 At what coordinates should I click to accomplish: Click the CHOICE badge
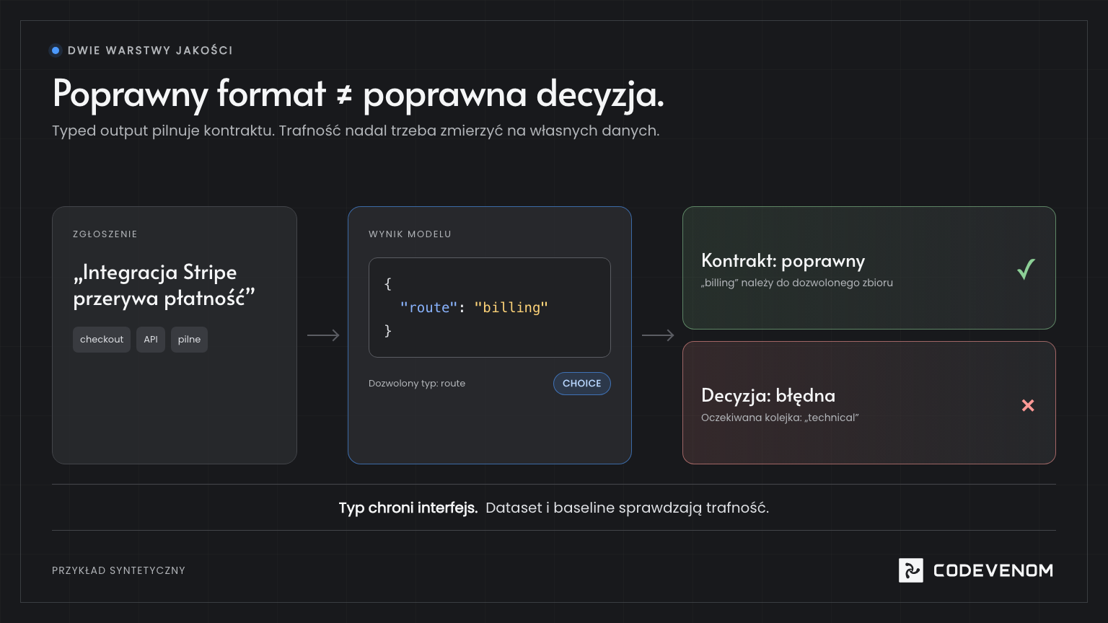click(x=581, y=384)
